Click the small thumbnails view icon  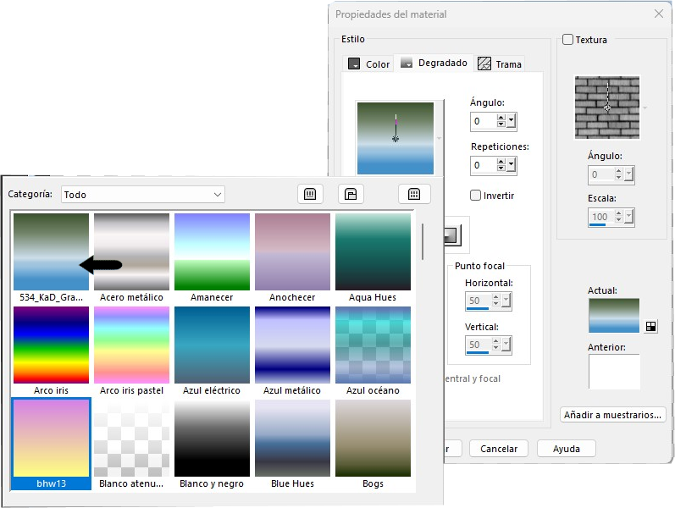click(310, 194)
